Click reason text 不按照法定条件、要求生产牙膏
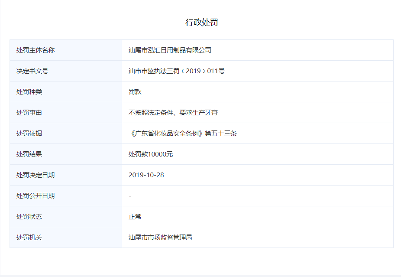The image size is (401, 277). (x=173, y=113)
